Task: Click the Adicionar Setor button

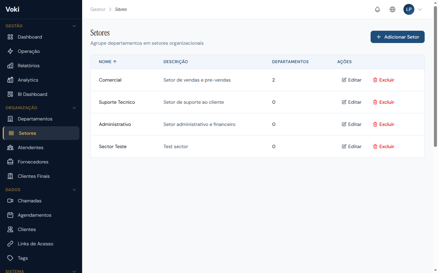Action: [397, 37]
